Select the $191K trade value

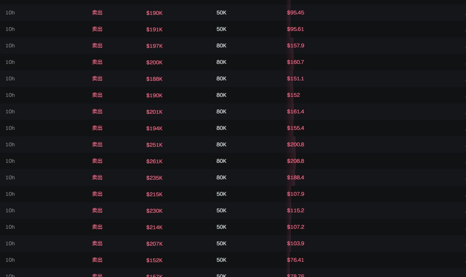(x=155, y=29)
